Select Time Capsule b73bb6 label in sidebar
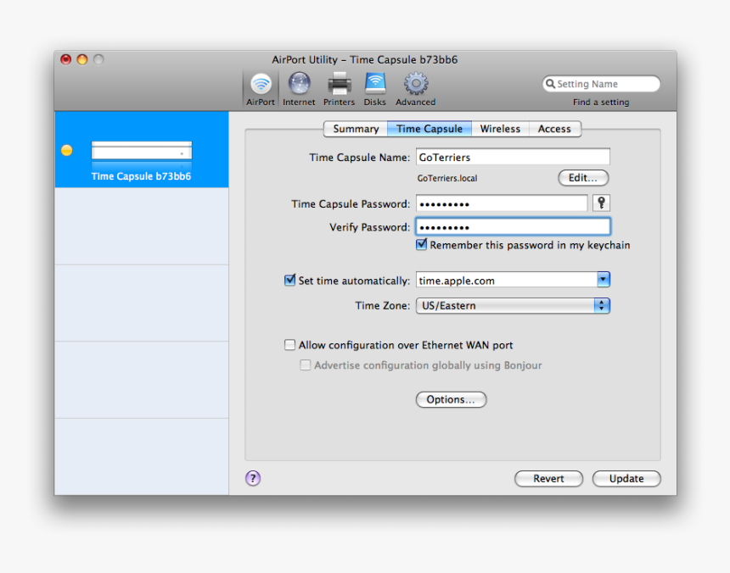730x573 pixels. pos(141,176)
